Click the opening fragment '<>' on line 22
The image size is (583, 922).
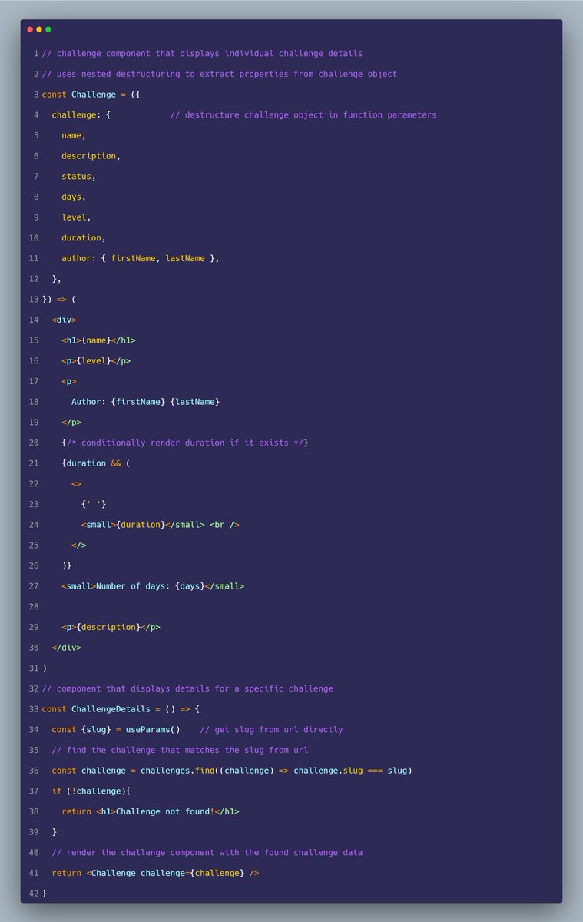76,484
